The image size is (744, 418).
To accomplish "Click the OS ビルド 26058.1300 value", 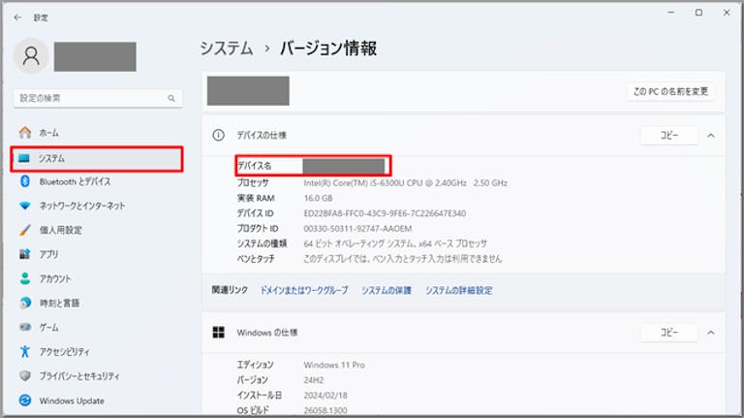I will pos(325,410).
